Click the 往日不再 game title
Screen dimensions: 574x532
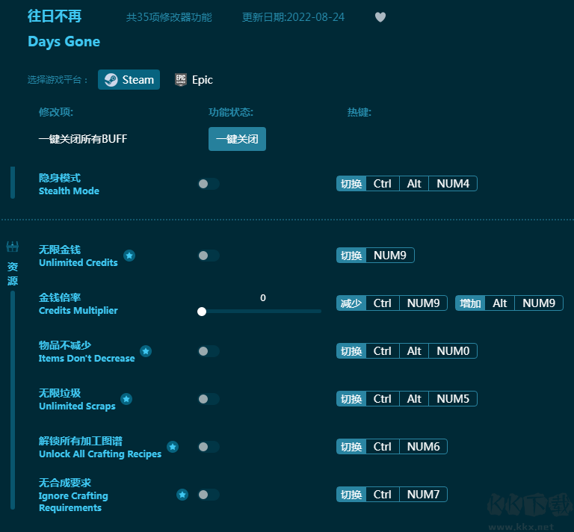[55, 16]
